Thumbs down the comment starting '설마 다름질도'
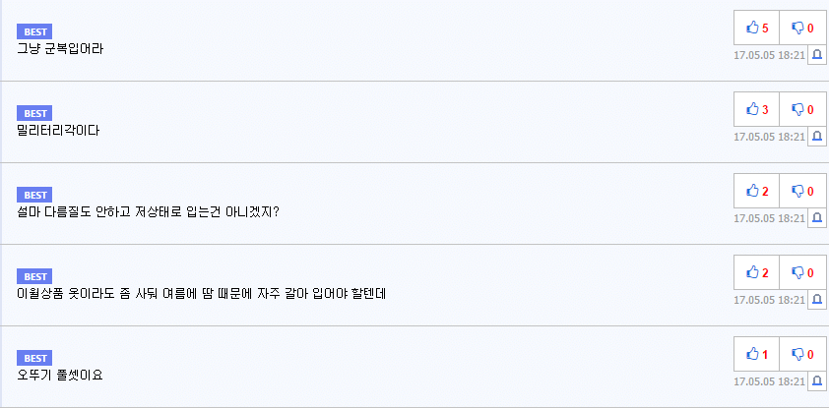829x408 pixels. tap(802, 191)
